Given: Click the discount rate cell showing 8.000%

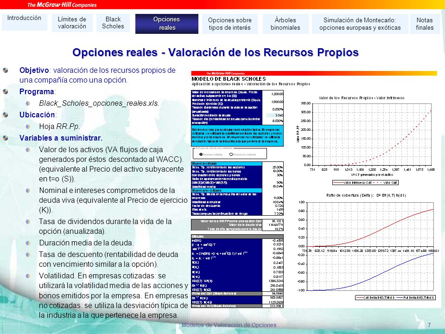Looking at the screenshot, I should point(273,121).
